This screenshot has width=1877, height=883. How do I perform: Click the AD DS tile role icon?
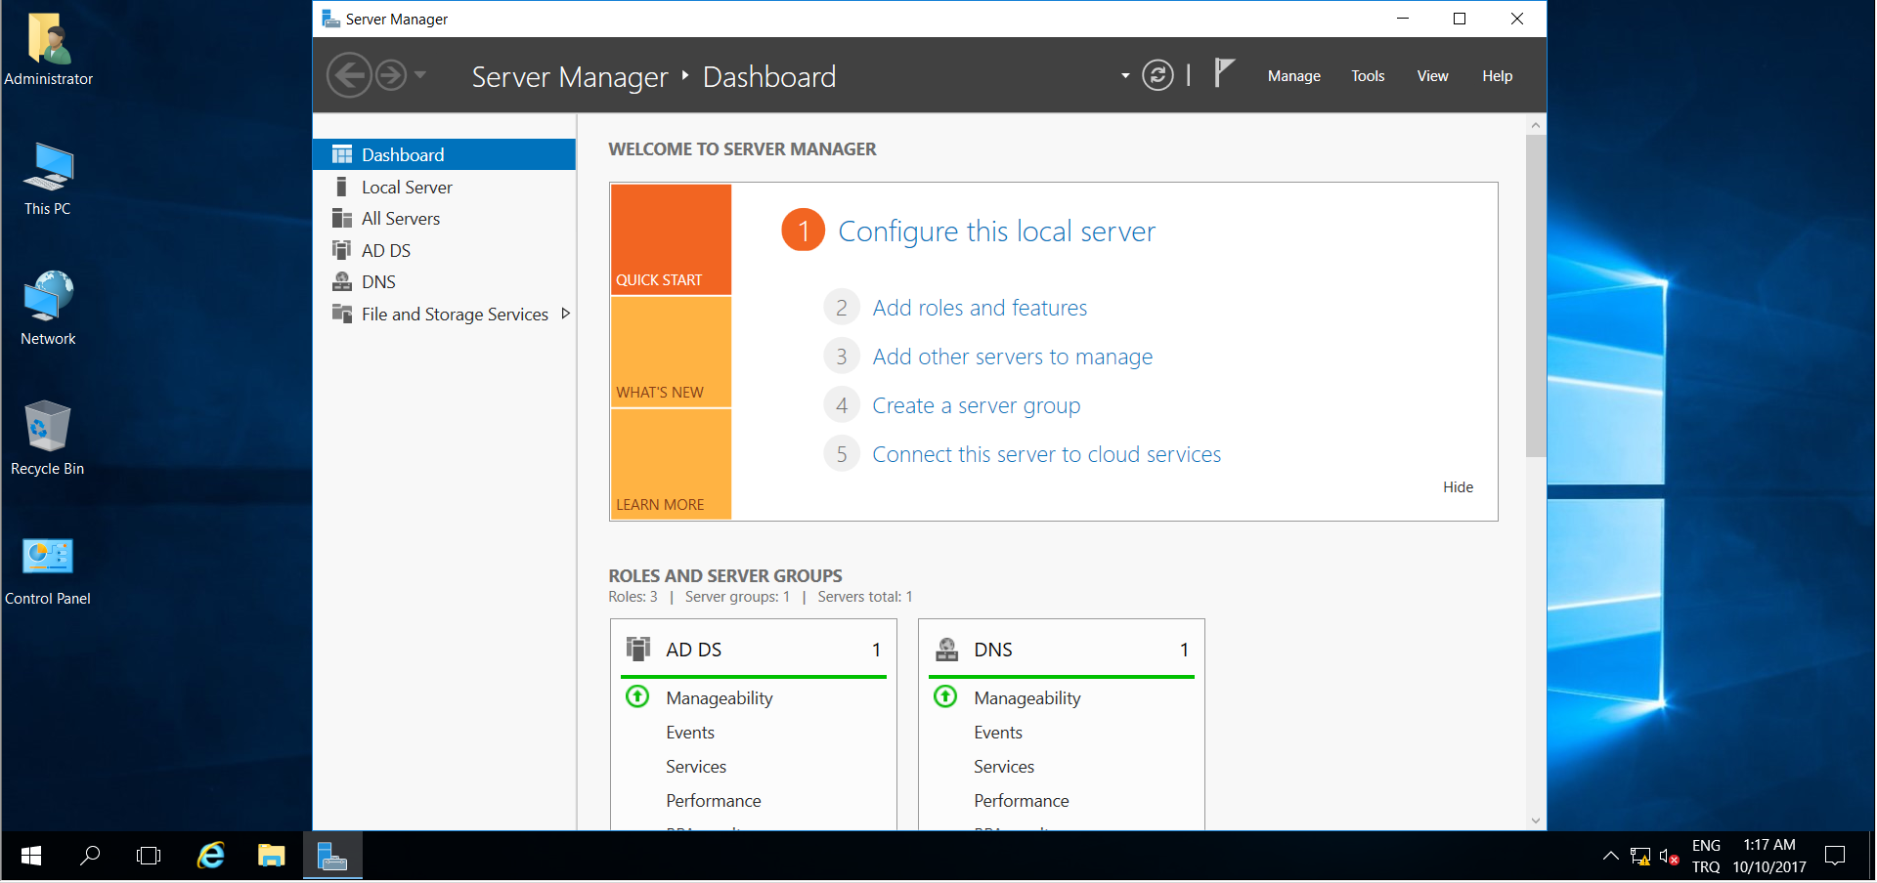click(638, 649)
